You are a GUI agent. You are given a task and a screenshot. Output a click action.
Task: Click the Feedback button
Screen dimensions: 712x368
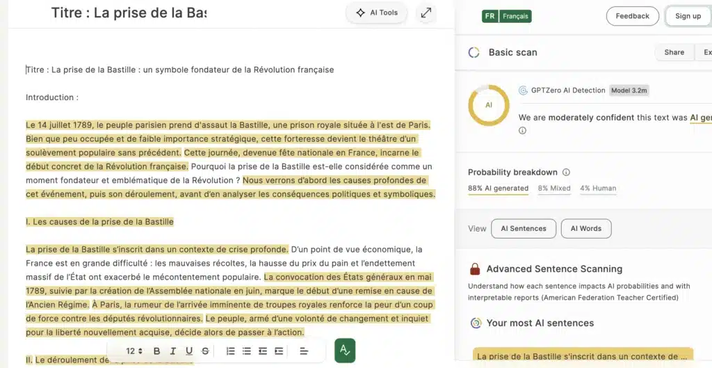(x=632, y=16)
